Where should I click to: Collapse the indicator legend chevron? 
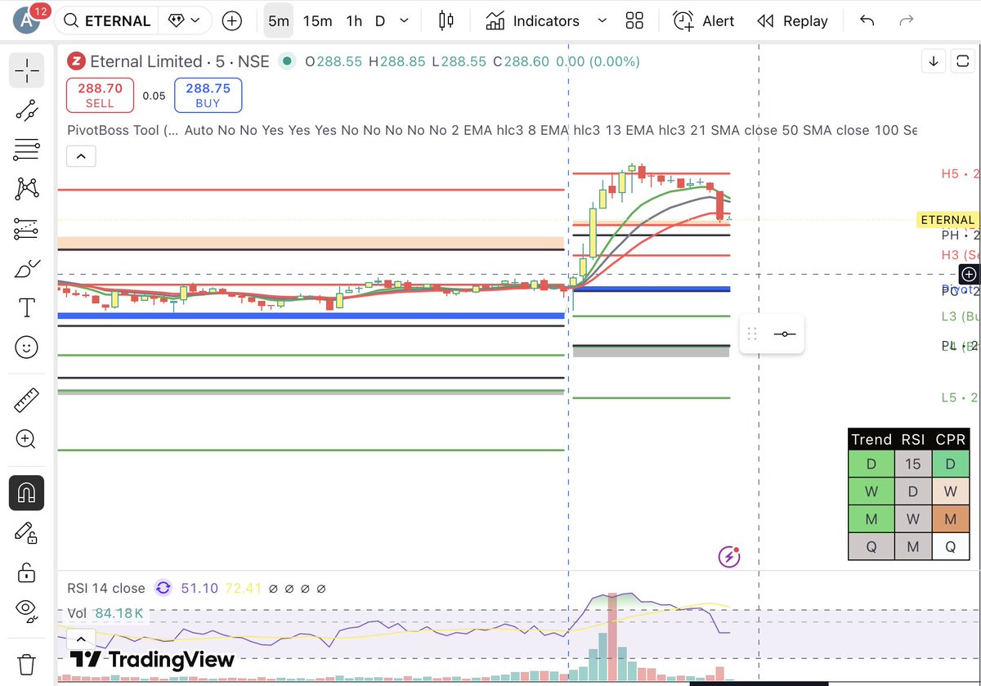click(x=81, y=155)
